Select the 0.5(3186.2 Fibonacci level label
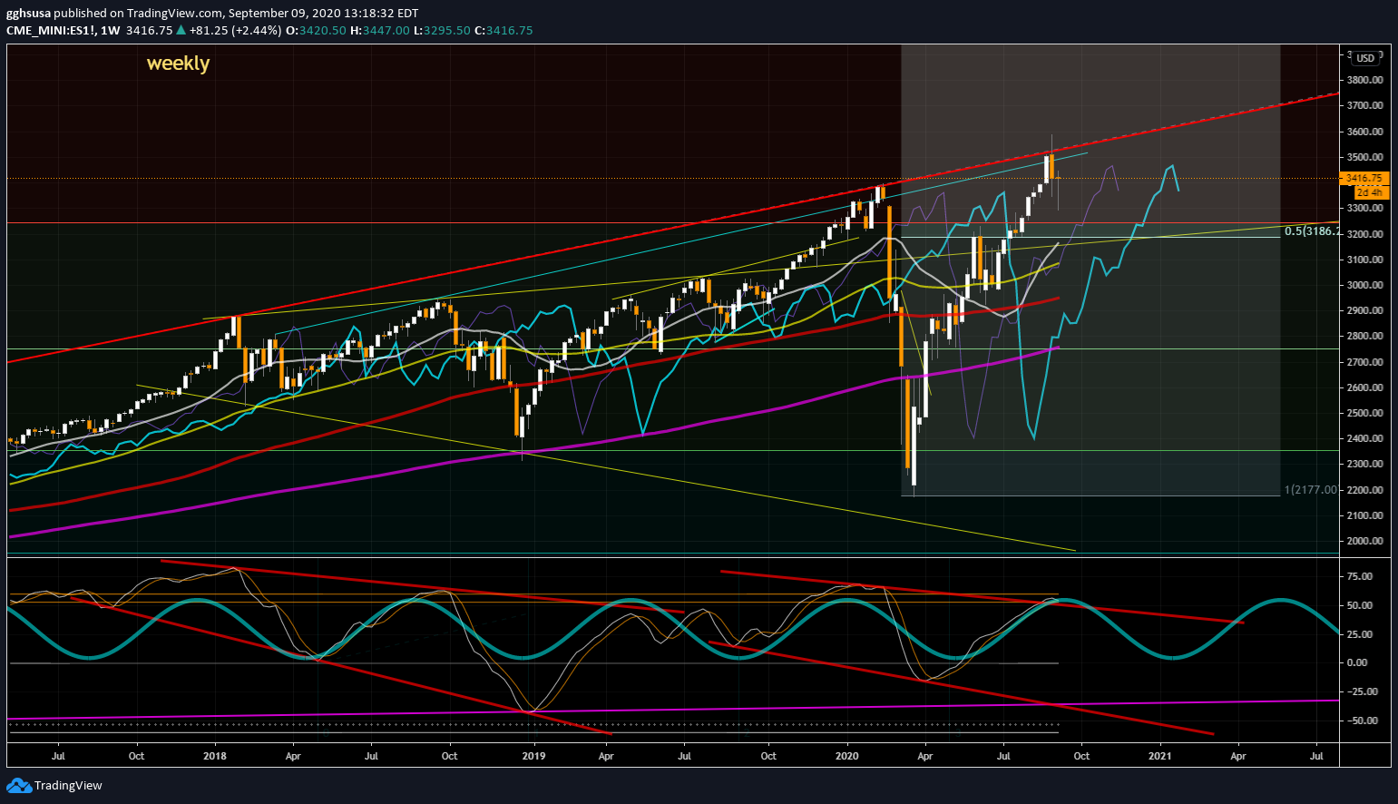 point(1311,231)
